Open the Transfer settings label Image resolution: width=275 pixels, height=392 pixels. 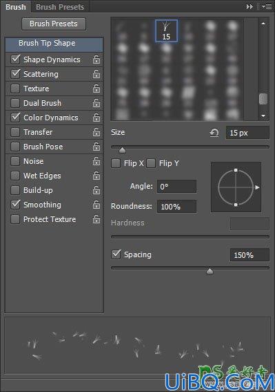pyautogui.click(x=38, y=132)
